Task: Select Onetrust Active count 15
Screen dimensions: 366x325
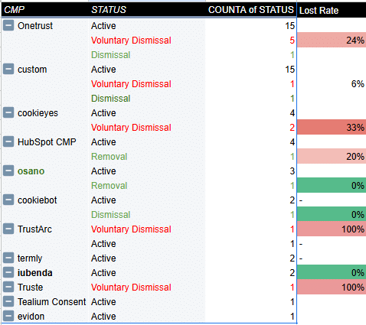Action: (x=251, y=26)
